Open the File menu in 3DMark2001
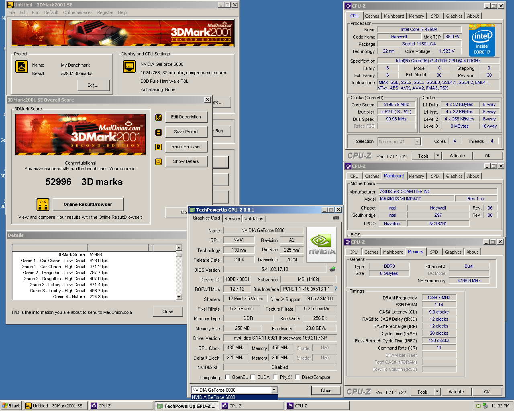 tap(12, 12)
